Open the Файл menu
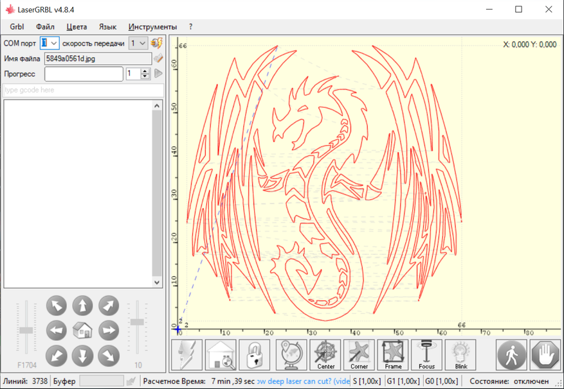564x389 pixels. click(45, 27)
